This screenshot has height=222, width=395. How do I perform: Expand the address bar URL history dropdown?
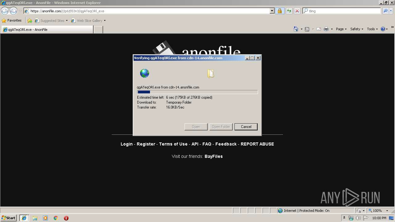272,11
